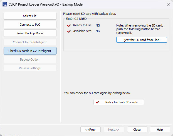Image resolution: width=173 pixels, height=136 pixels.
Task: Select the disabled Connect to C2-Intelligent step
Action: coord(30,42)
